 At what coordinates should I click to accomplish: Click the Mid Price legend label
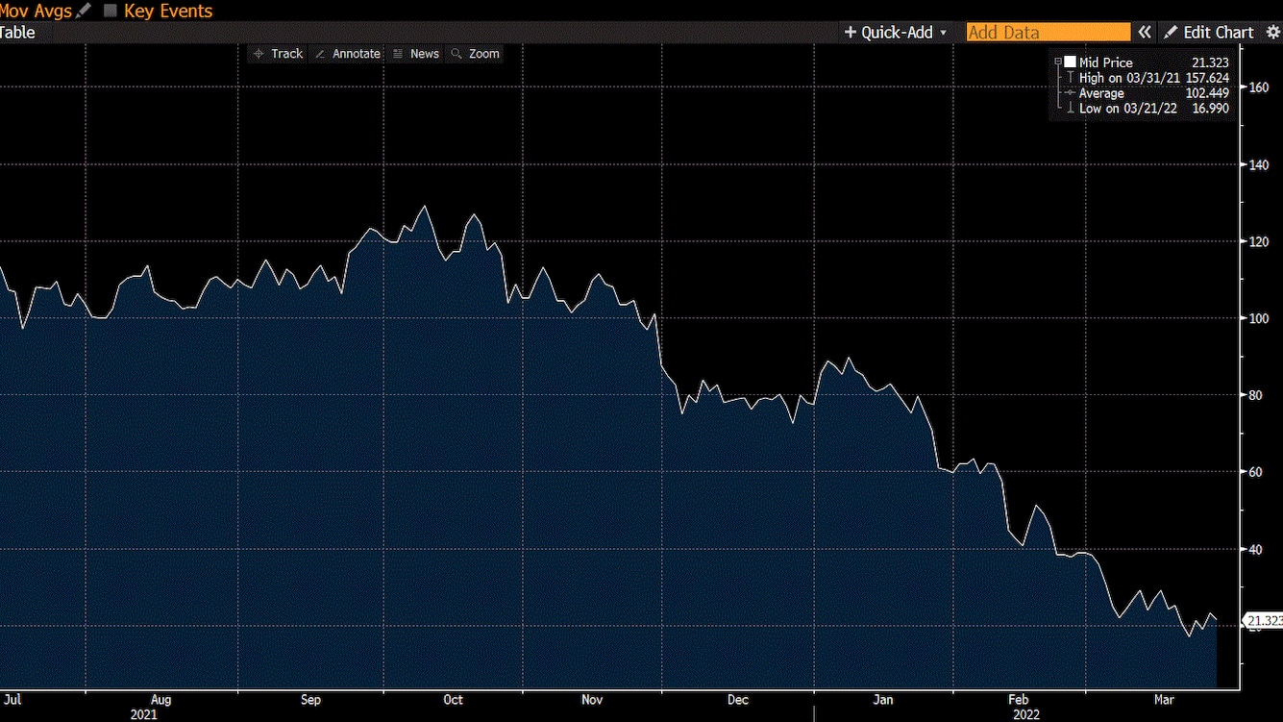coord(1105,62)
